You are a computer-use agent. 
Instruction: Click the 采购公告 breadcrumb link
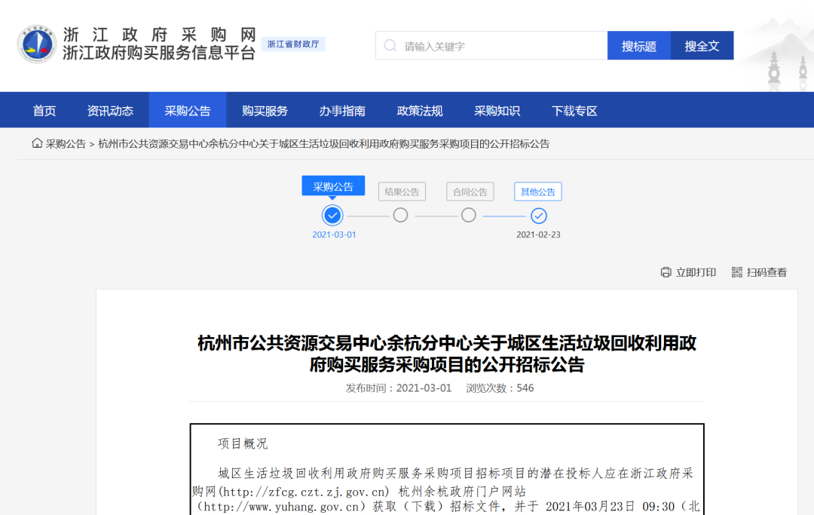coord(66,144)
